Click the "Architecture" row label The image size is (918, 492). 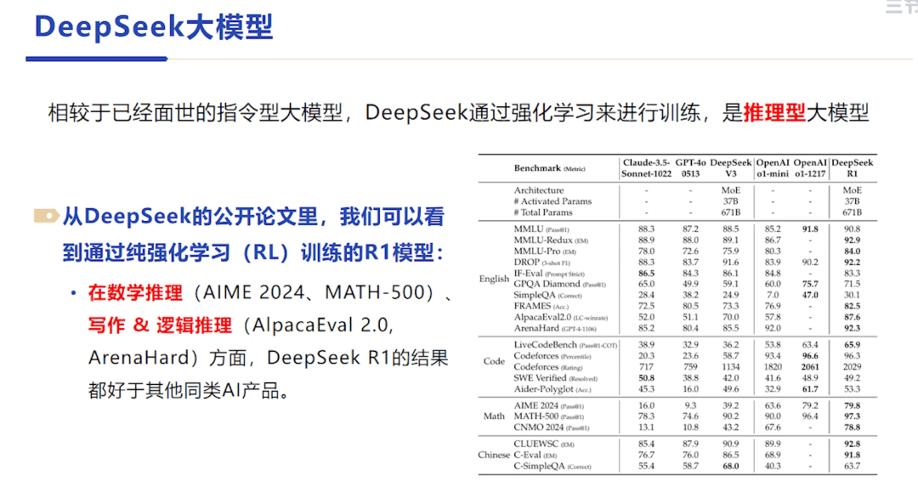[x=539, y=190]
